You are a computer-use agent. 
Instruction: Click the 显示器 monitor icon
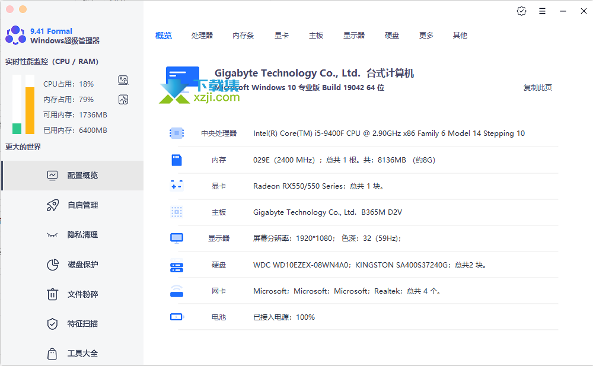(177, 238)
